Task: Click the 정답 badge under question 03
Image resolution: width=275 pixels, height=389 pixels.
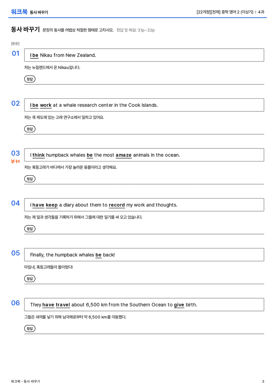Action: click(30, 179)
